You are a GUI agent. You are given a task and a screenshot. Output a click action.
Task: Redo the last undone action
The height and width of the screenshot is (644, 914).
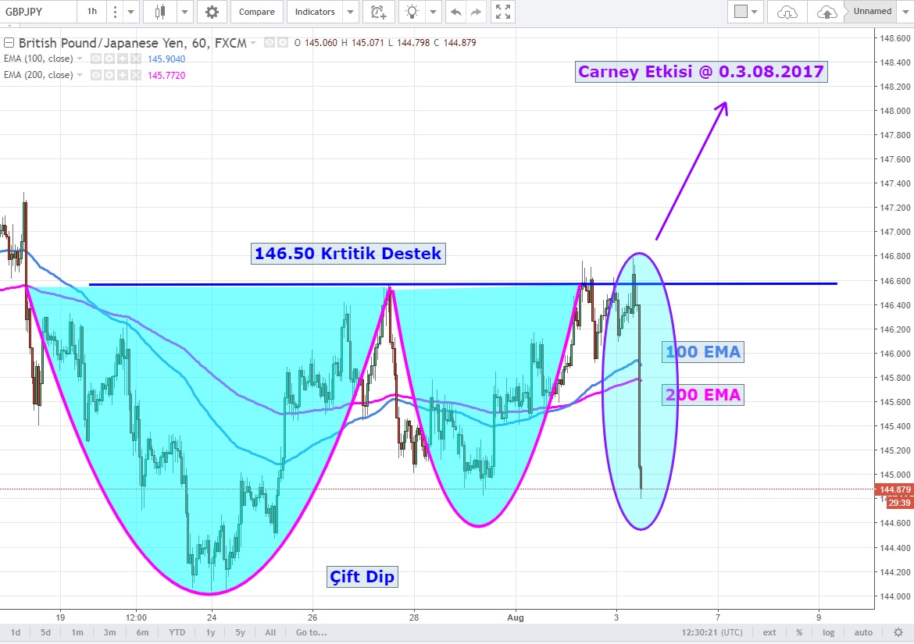(475, 12)
